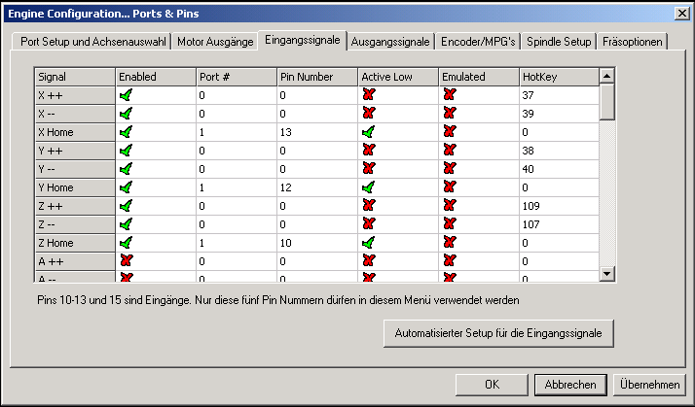Toggle Active Low checkmark for Y Home

[368, 187]
